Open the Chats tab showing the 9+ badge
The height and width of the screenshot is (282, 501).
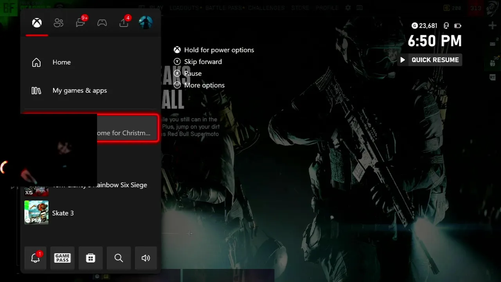[81, 22]
